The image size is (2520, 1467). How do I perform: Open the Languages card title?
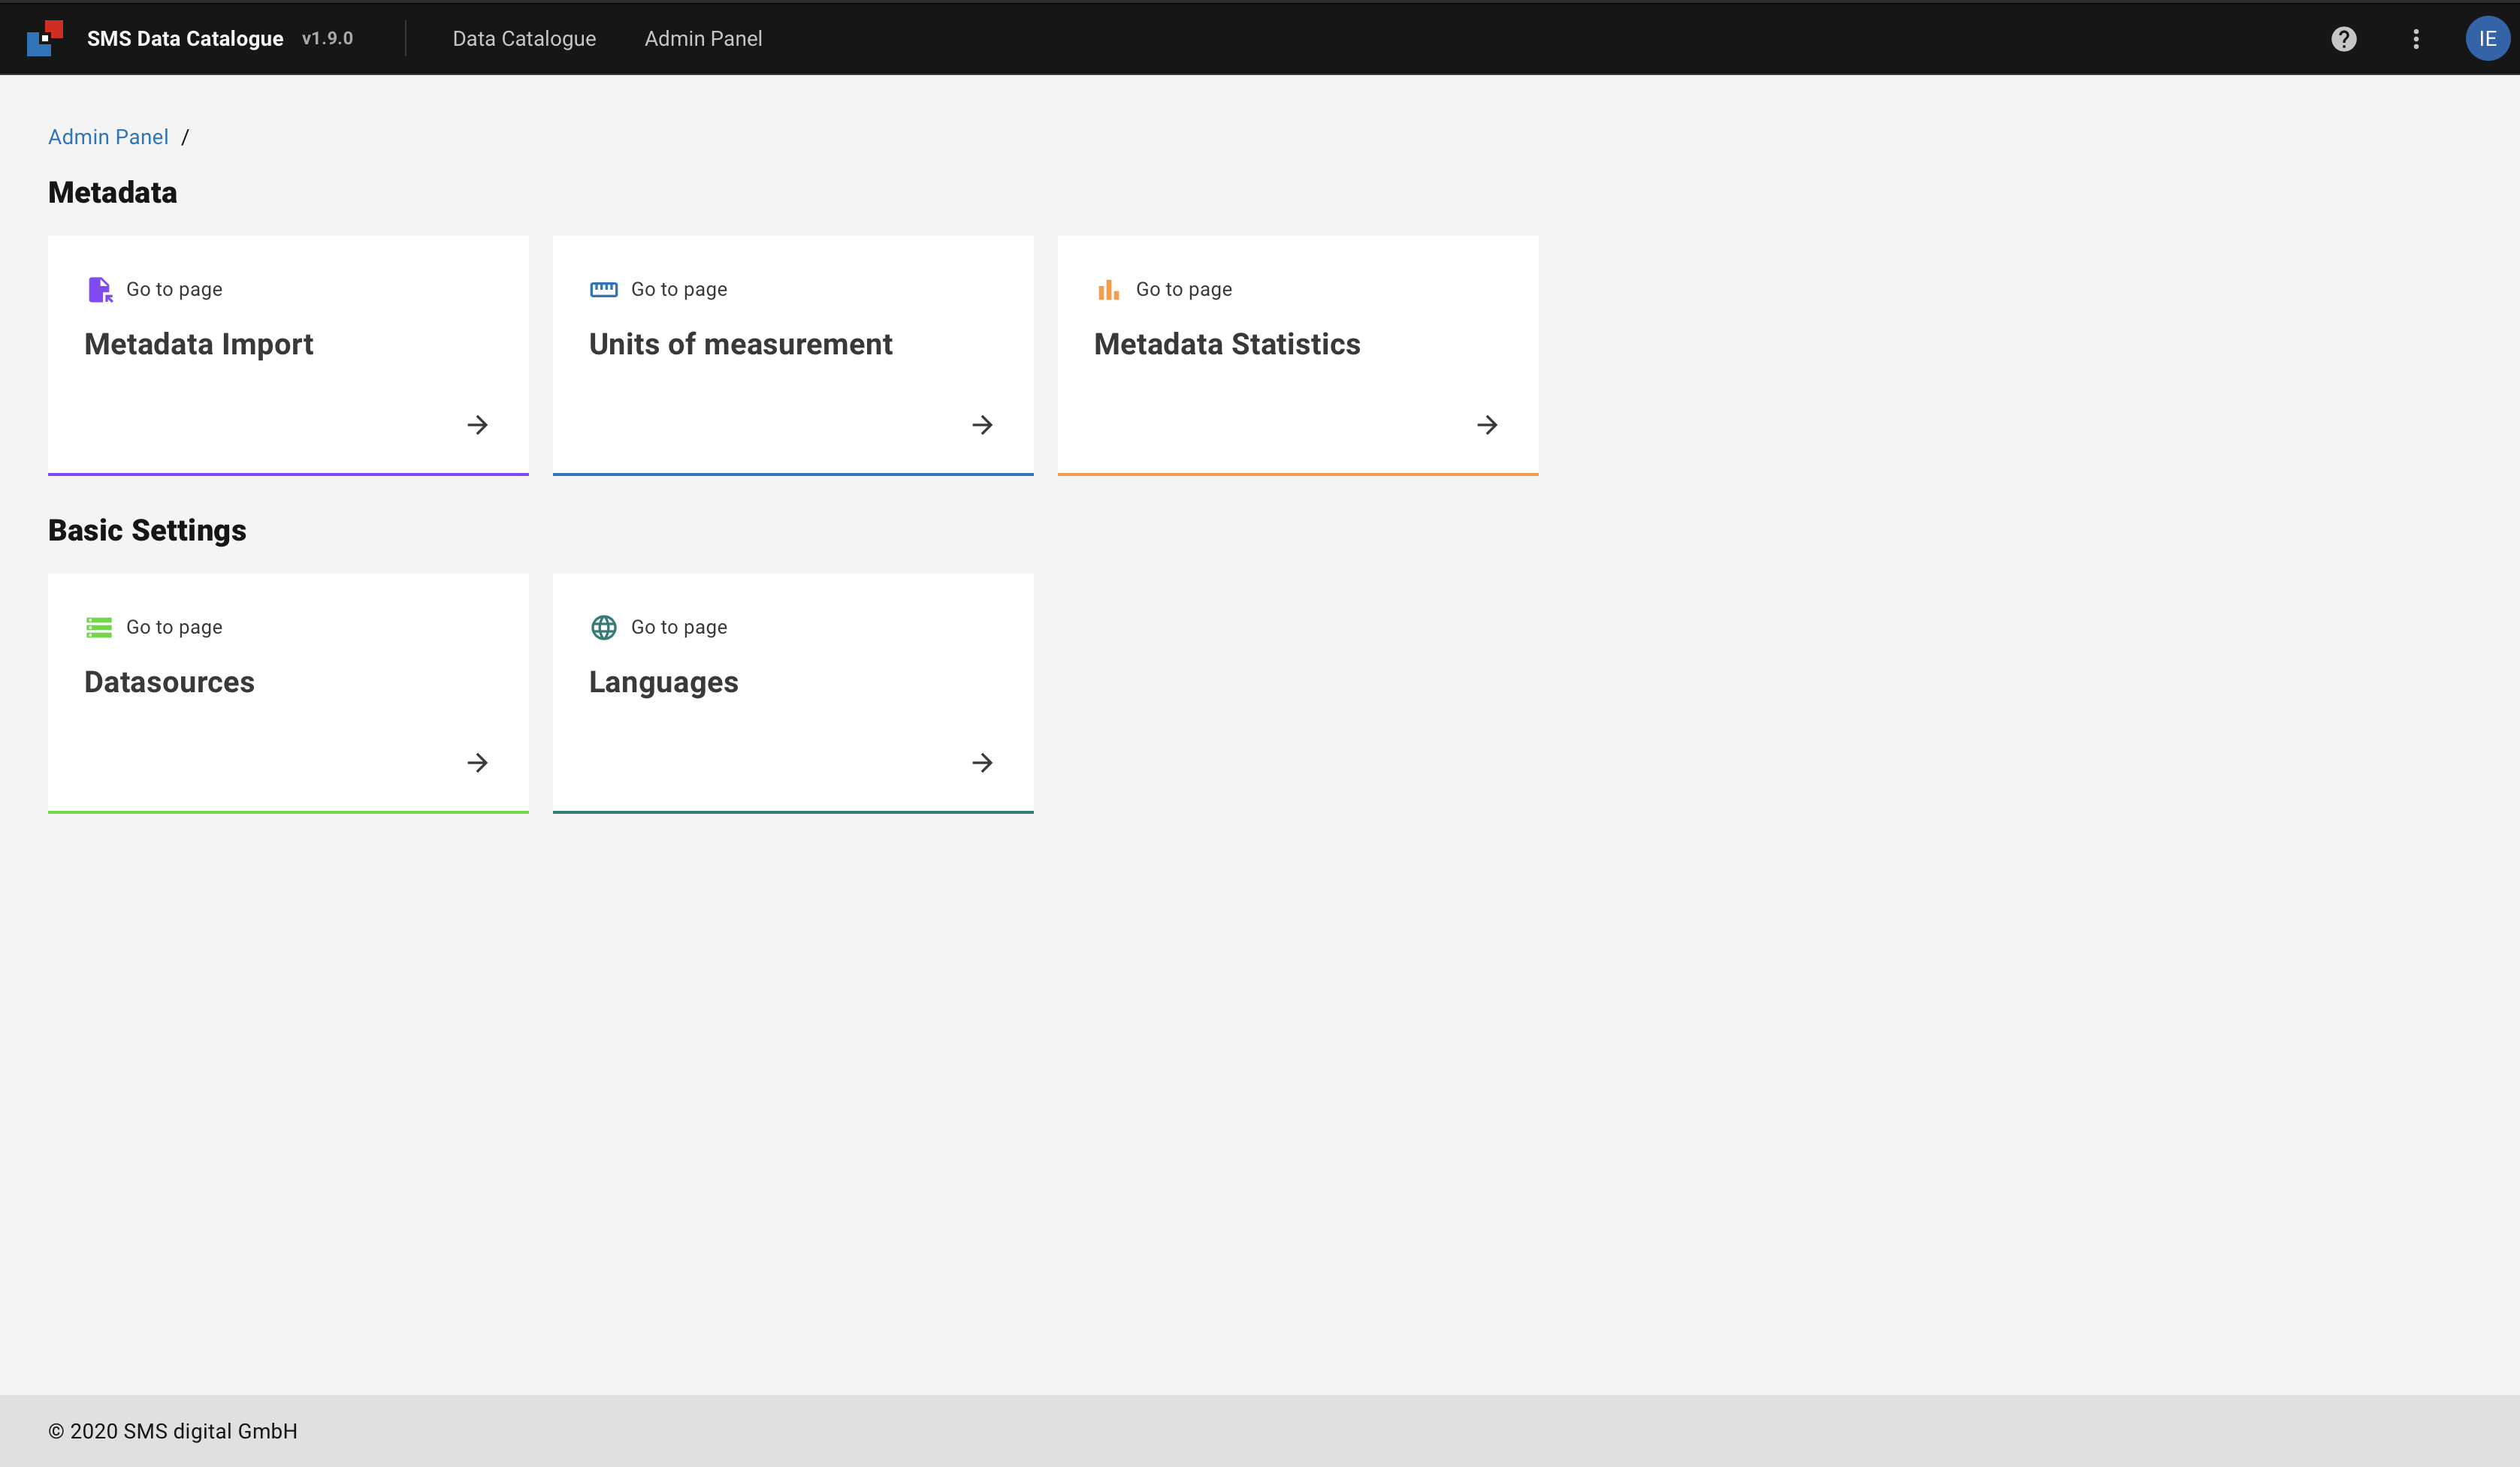coord(663,682)
